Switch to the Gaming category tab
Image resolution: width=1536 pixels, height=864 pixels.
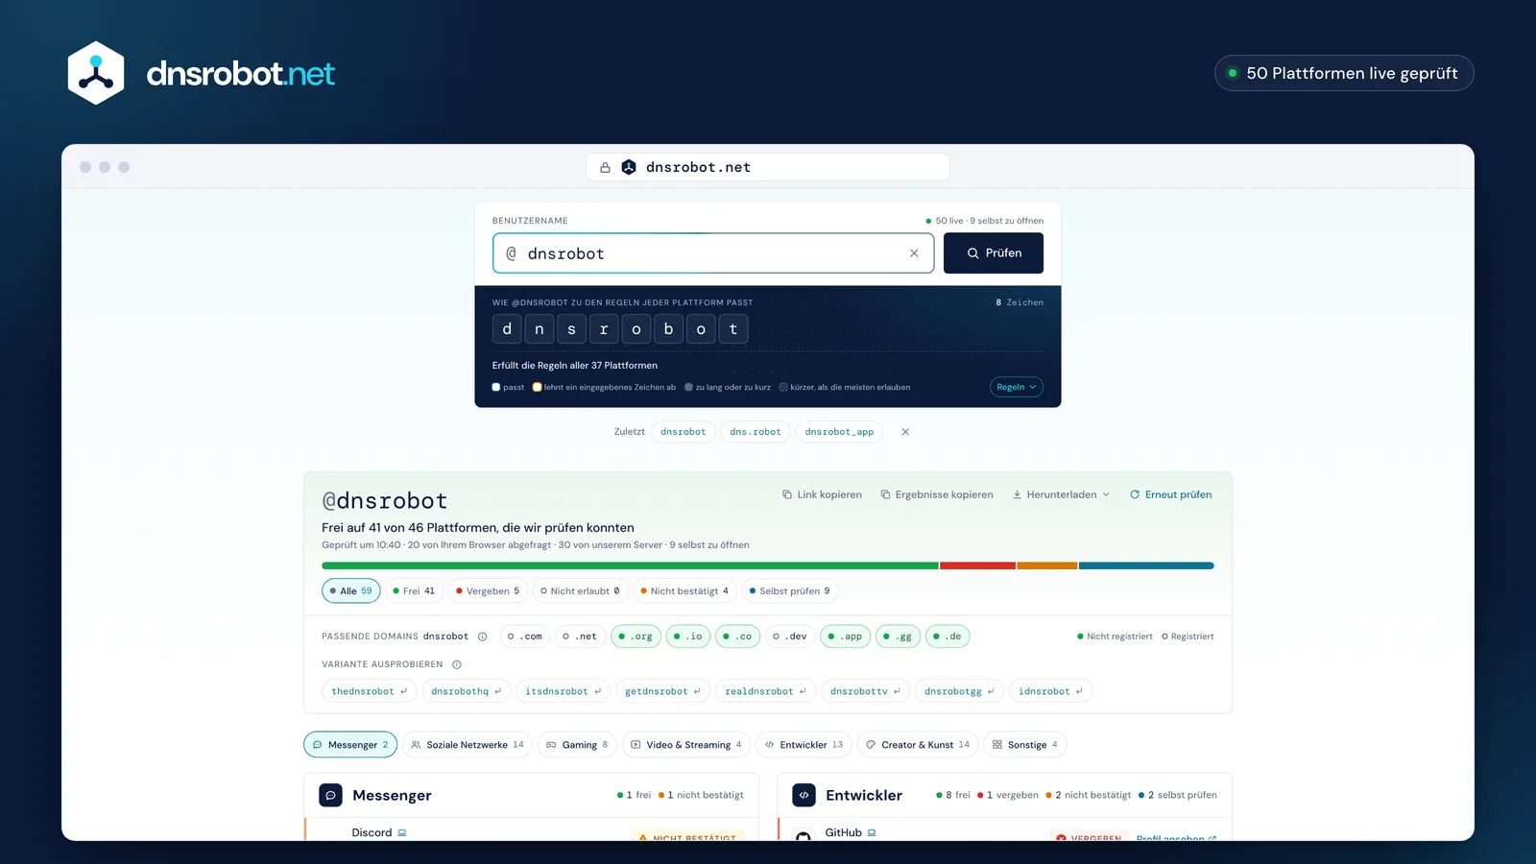coord(577,745)
